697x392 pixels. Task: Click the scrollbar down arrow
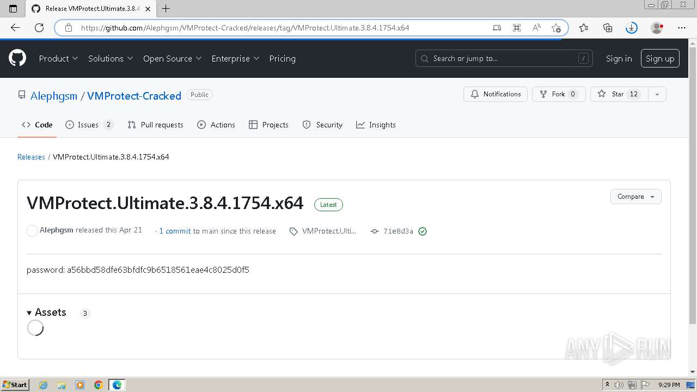point(693,372)
